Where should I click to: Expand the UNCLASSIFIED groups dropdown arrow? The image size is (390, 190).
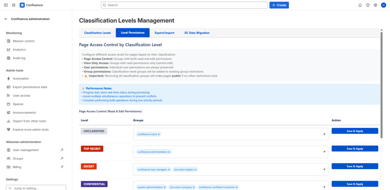[324, 134]
